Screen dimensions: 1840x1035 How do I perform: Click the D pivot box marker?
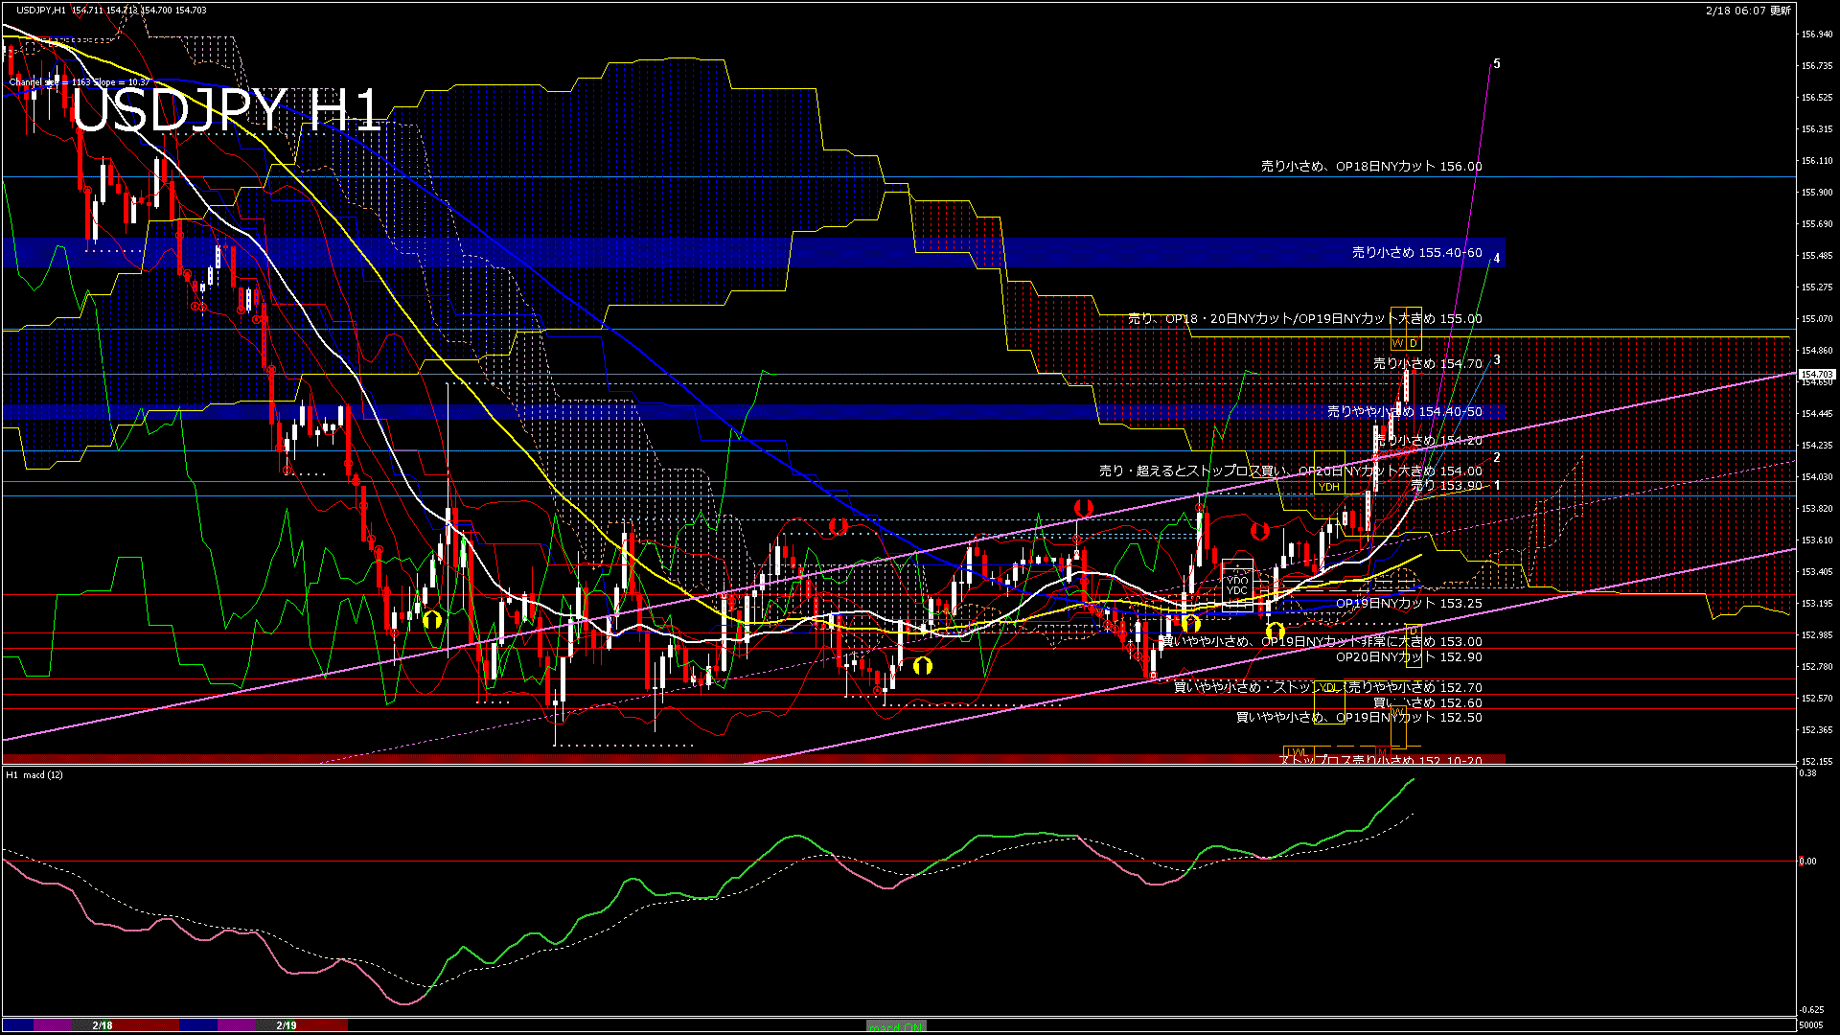1413,343
